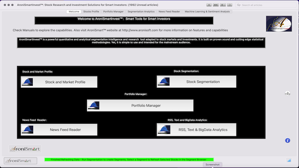
Task: Open the search magnifier options dropdown
Action: click(239, 5)
